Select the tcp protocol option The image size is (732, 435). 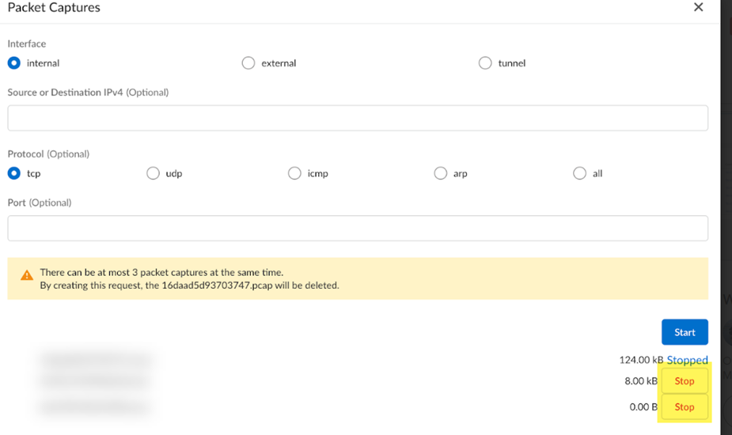pos(14,173)
